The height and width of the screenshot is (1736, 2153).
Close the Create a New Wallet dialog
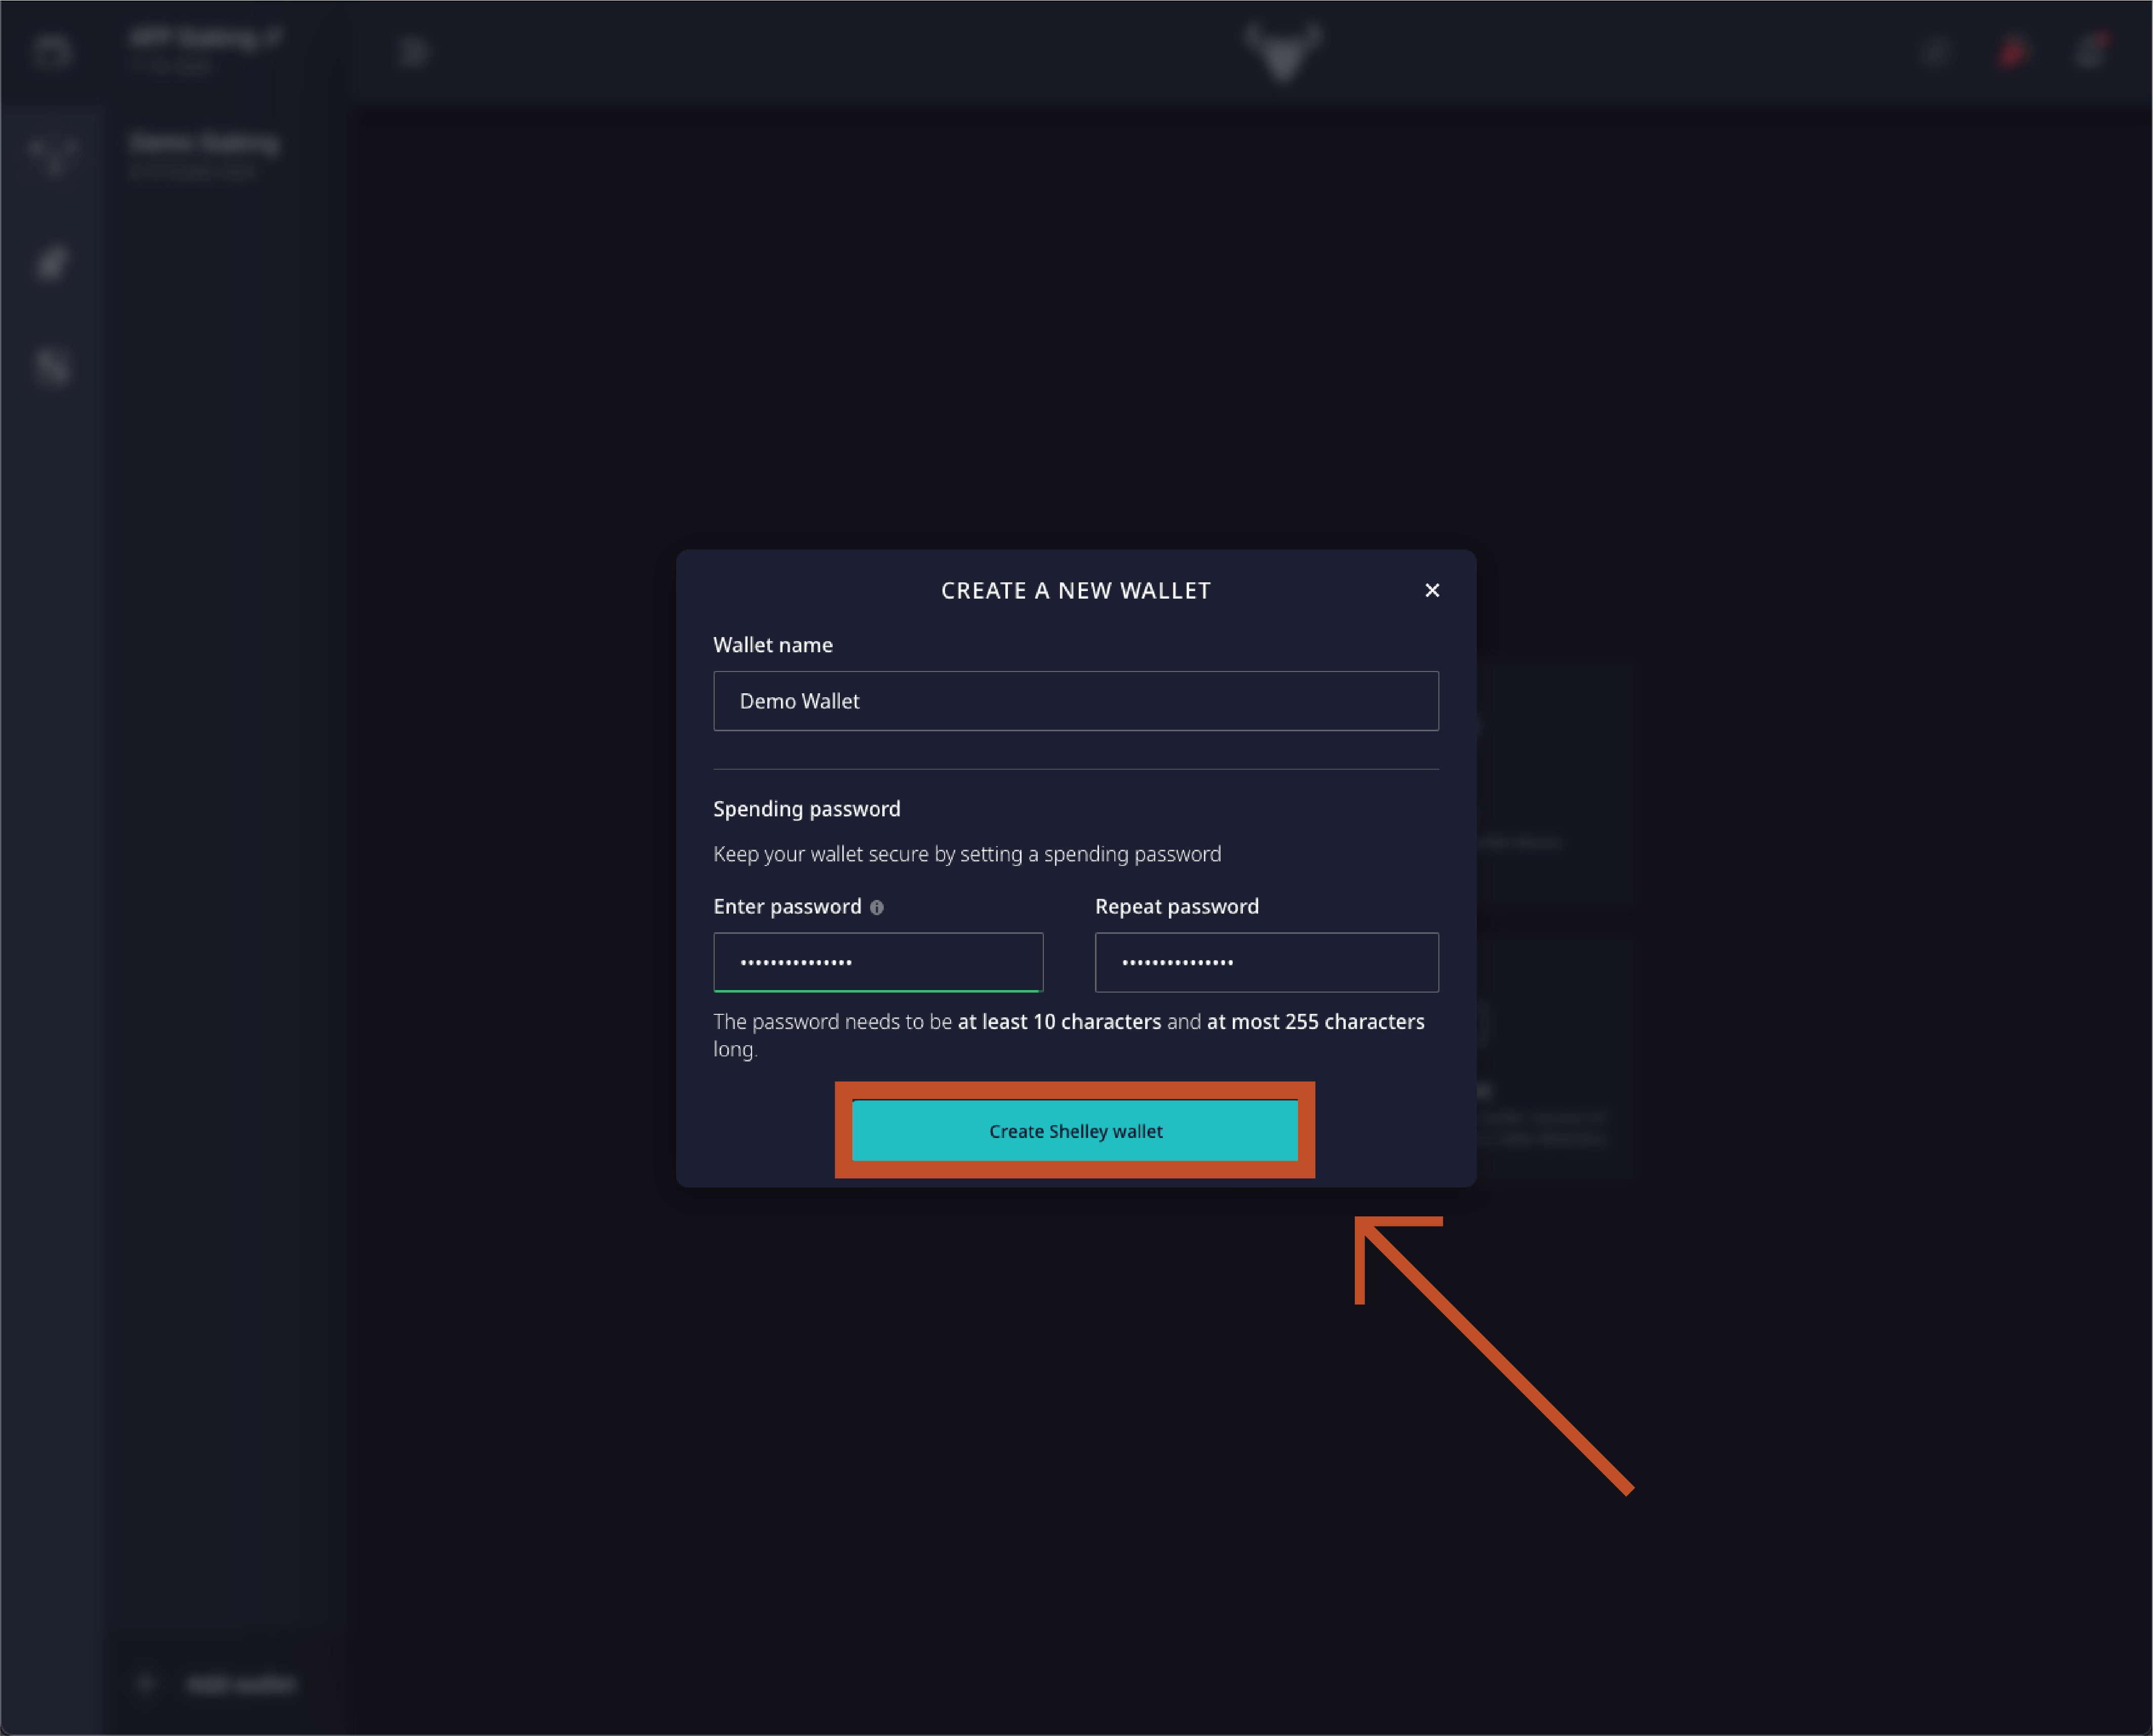(1432, 590)
